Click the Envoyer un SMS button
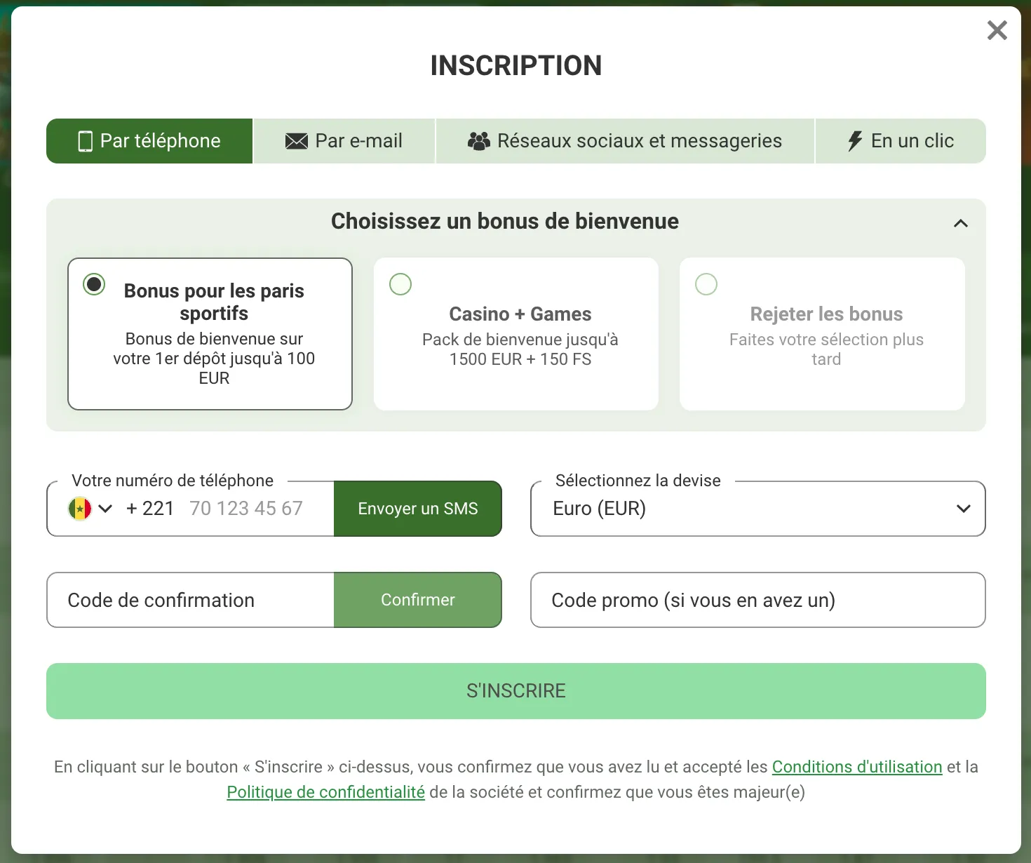The height and width of the screenshot is (863, 1031). coord(418,509)
